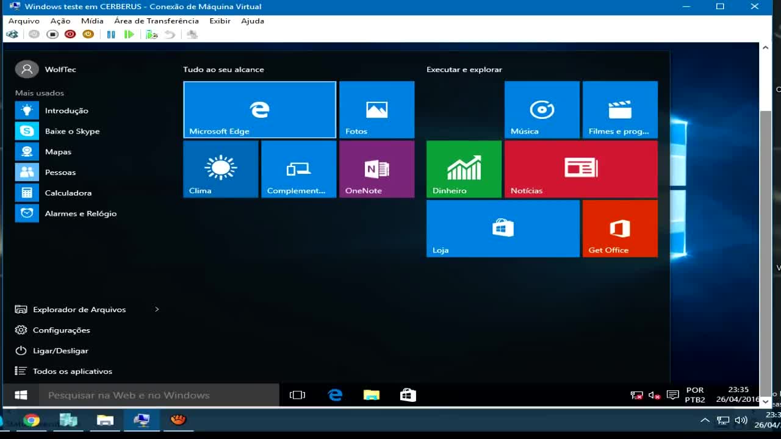Launch Edge from VM taskbar
The image size is (781, 439).
pos(335,395)
